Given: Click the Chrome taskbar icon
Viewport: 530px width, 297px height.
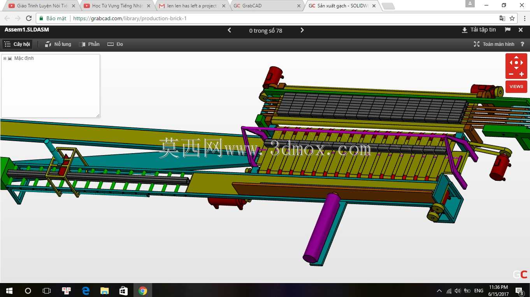Looking at the screenshot, I should (143, 290).
